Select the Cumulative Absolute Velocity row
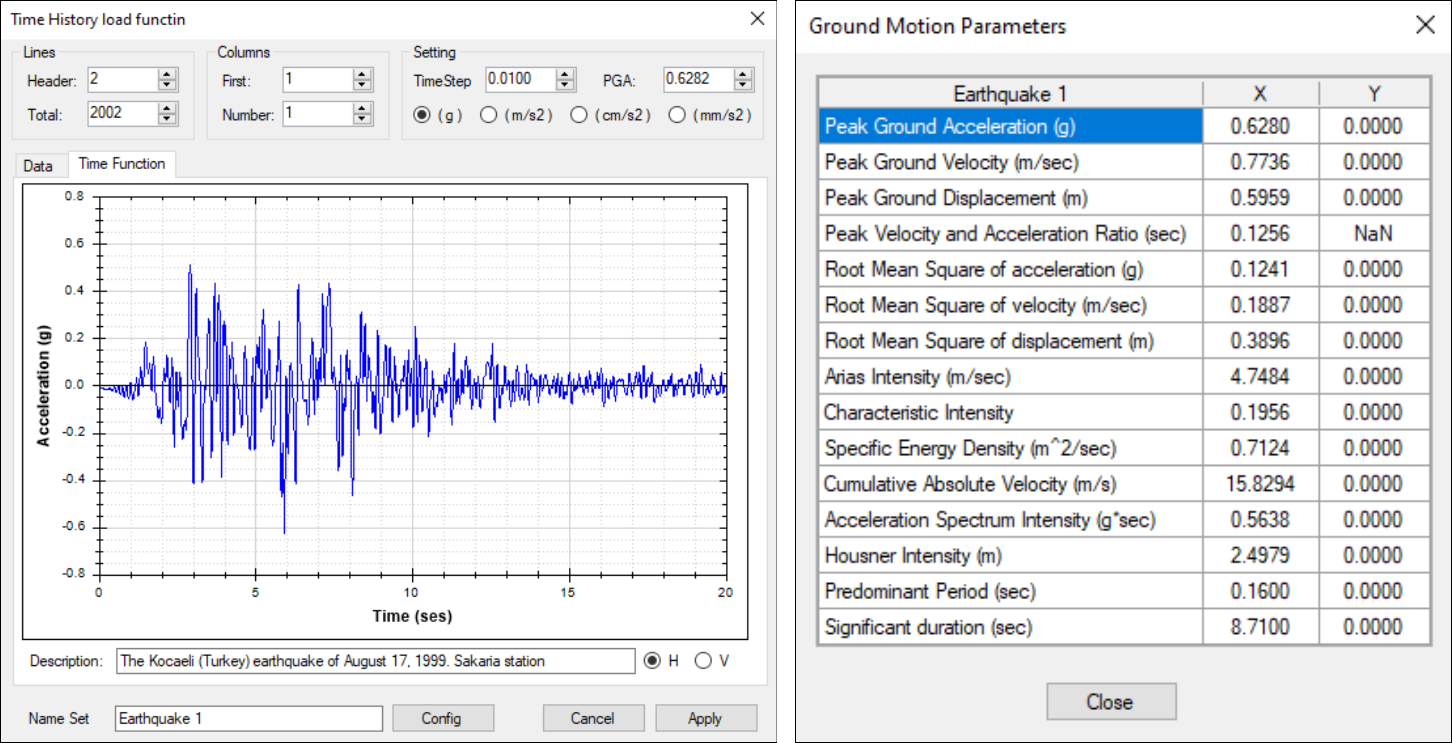The width and height of the screenshot is (1452, 743). 1124,484
